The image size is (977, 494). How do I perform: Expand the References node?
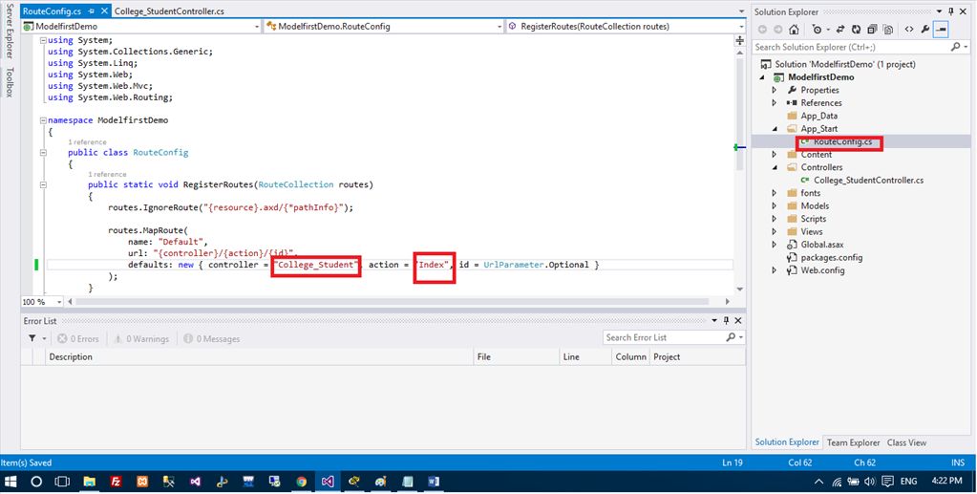(x=775, y=103)
